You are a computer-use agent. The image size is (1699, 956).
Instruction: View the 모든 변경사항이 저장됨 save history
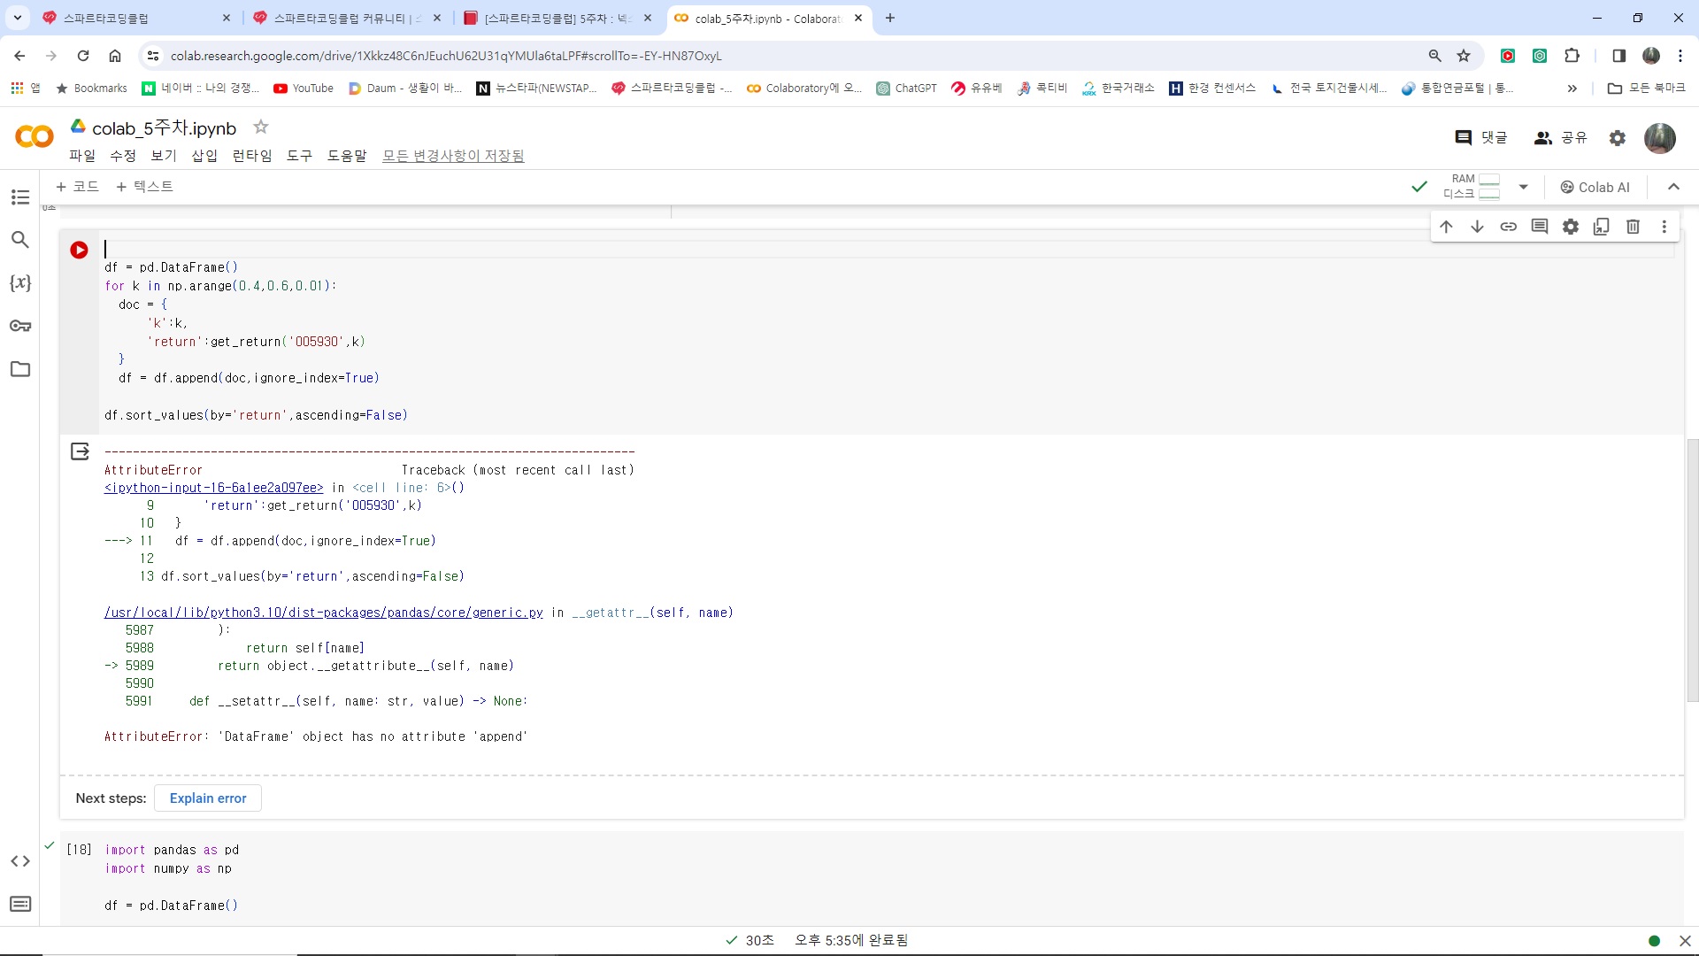[453, 156]
